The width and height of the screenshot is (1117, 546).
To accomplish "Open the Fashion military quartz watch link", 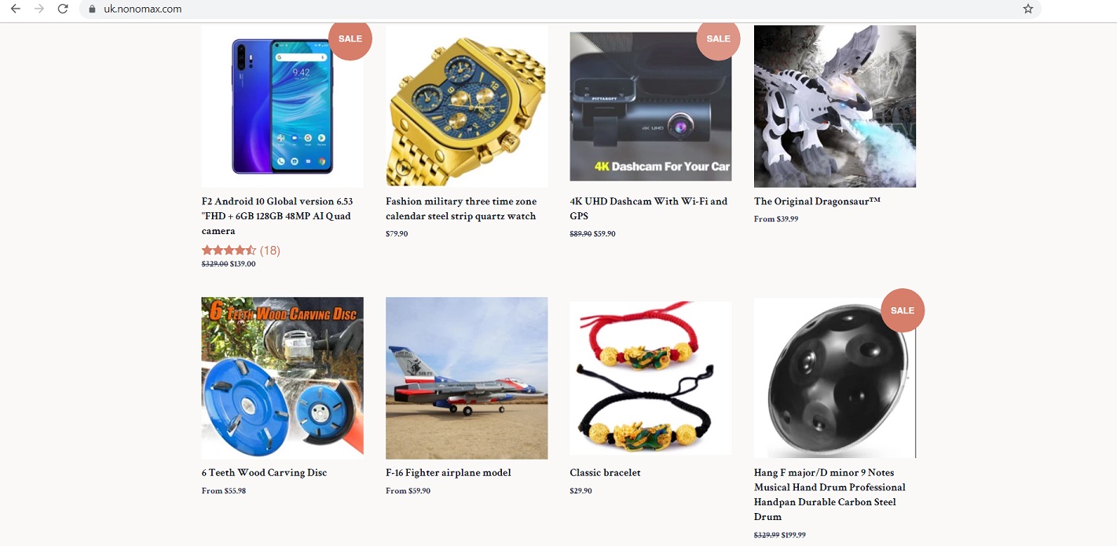I will 462,209.
